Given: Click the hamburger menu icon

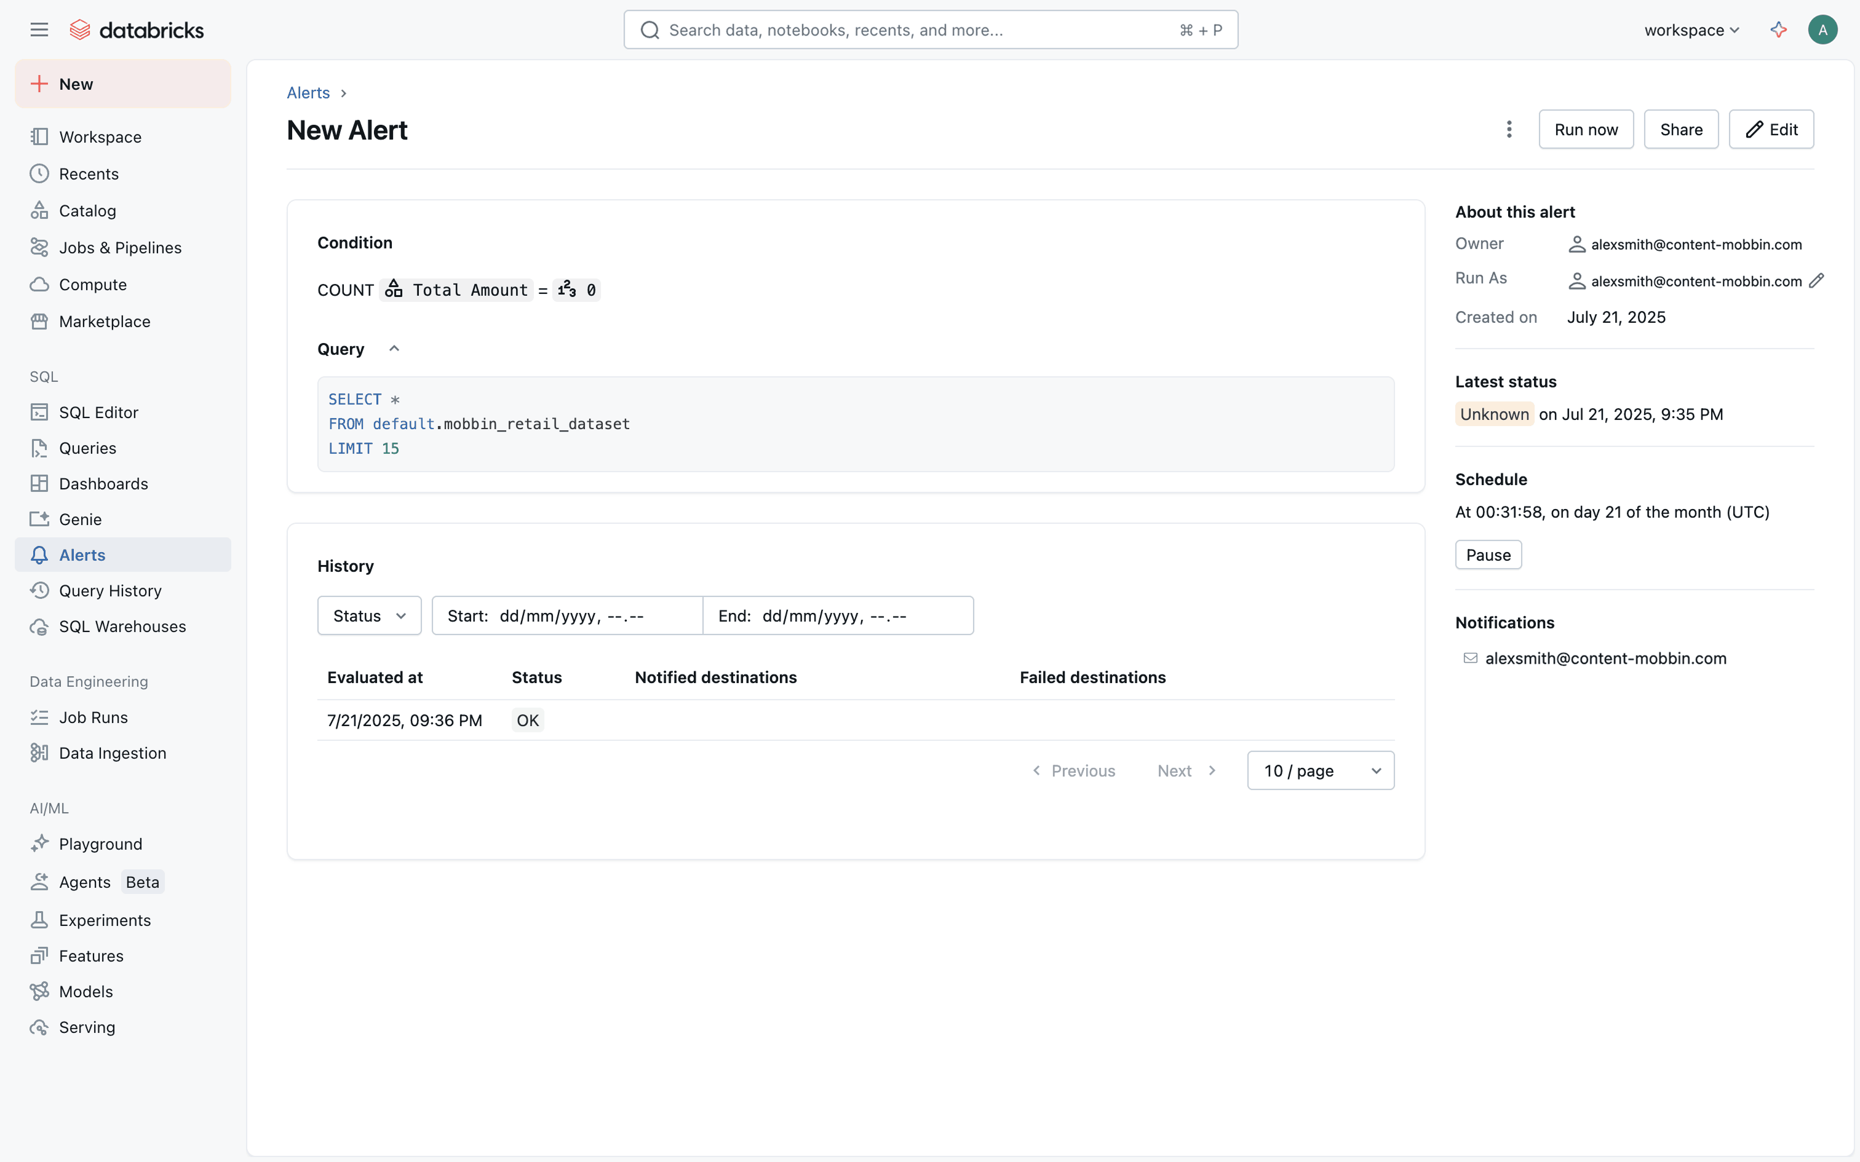Looking at the screenshot, I should (39, 30).
